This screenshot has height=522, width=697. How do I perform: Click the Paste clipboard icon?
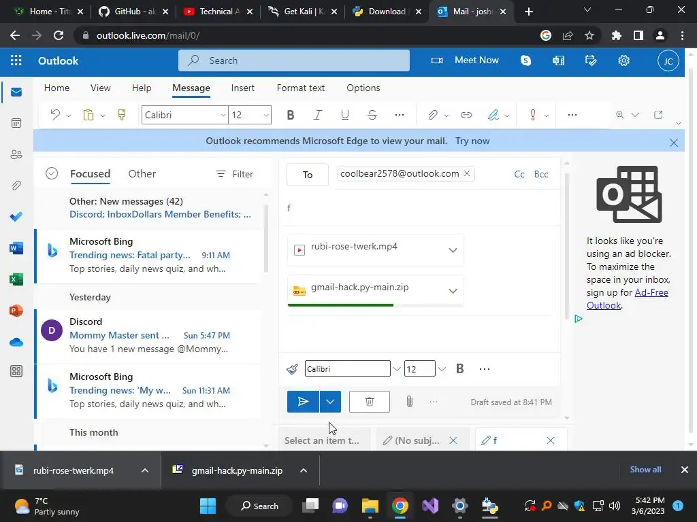click(x=88, y=115)
